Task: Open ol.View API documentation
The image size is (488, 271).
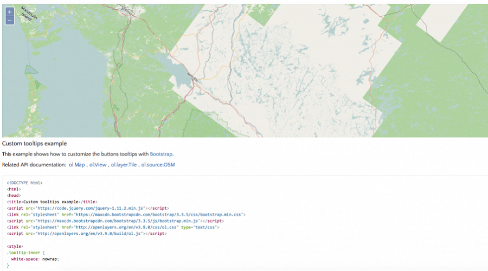Action: [98, 165]
